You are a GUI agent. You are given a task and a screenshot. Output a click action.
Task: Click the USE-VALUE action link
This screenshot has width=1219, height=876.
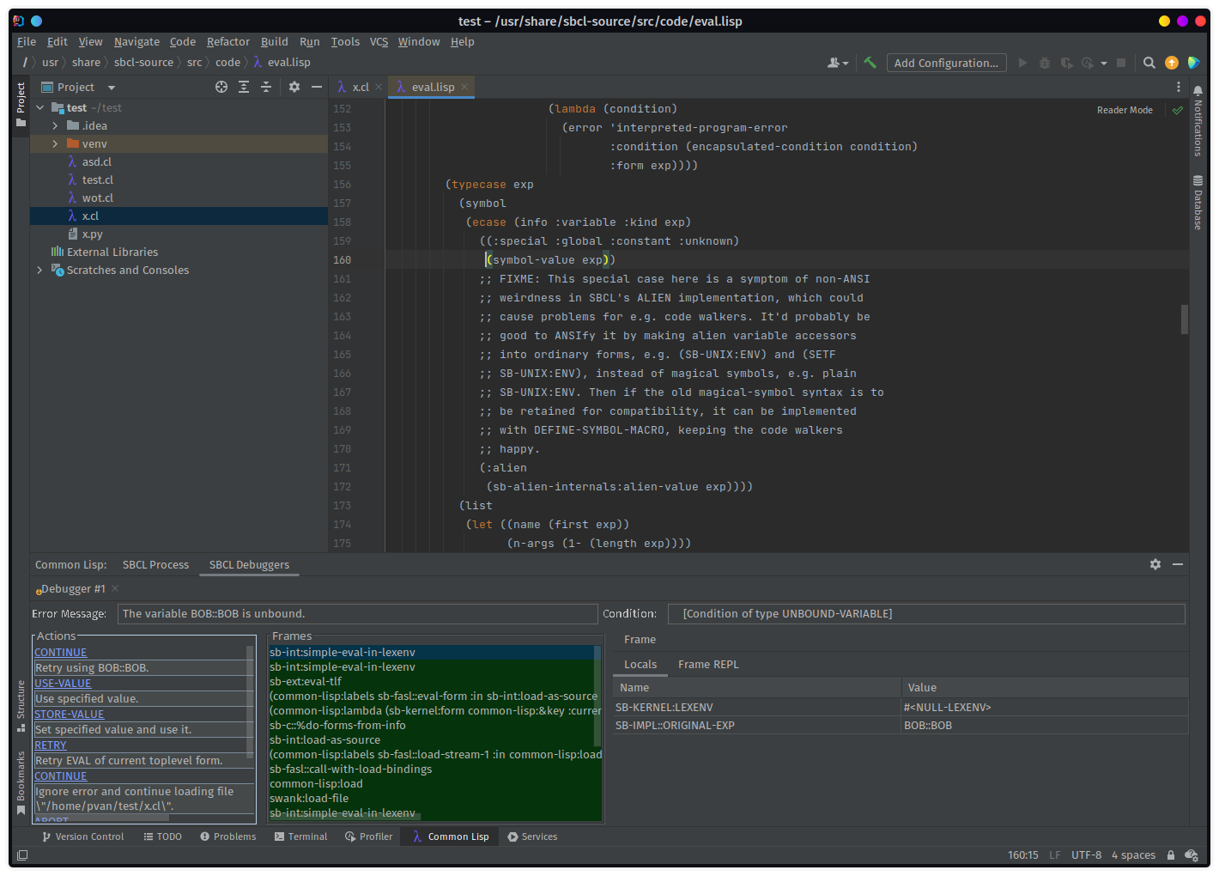63,684
